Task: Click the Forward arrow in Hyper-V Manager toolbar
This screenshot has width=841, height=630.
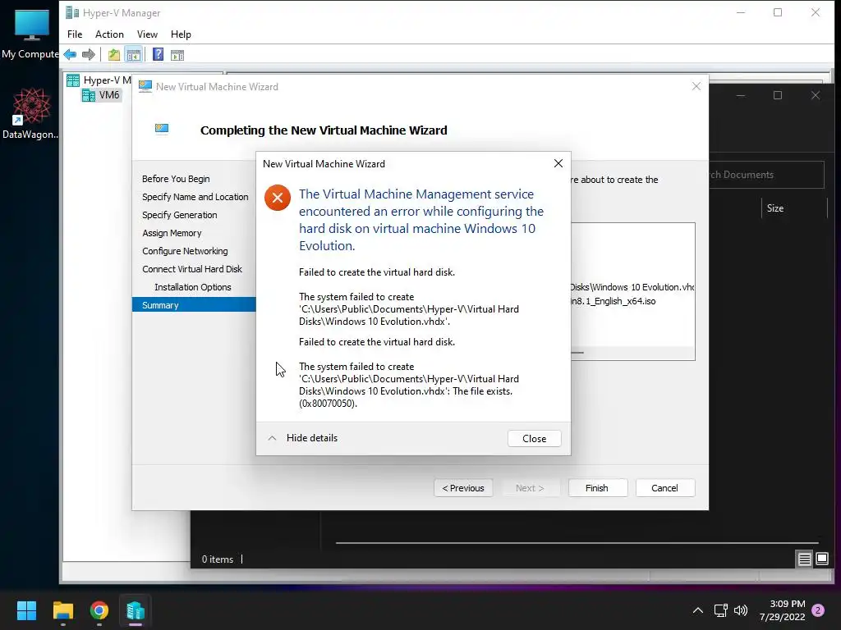Action: click(89, 54)
